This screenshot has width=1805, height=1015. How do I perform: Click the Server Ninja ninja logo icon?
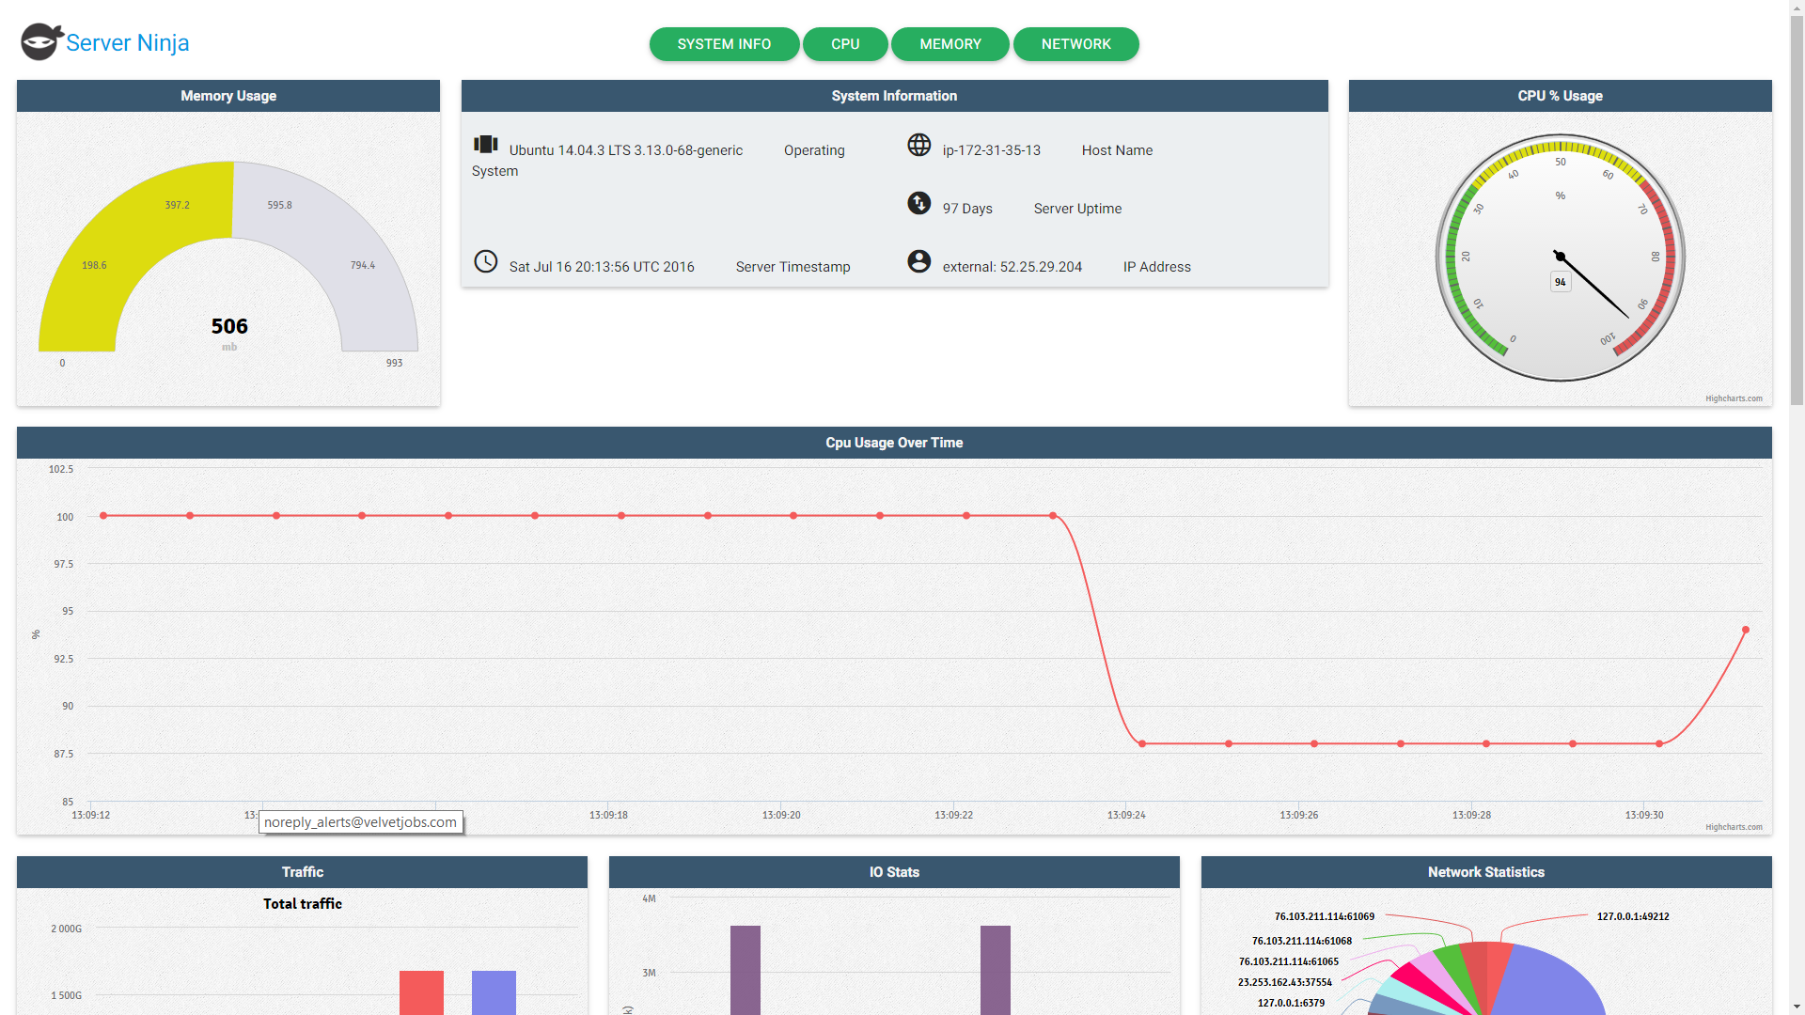click(x=40, y=42)
